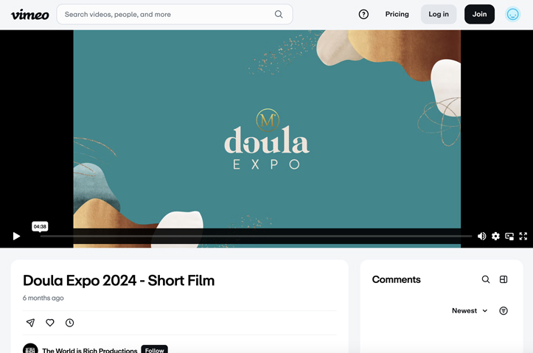Image resolution: width=533 pixels, height=353 pixels.
Task: Share the video with paper plane icon
Action: (x=30, y=323)
